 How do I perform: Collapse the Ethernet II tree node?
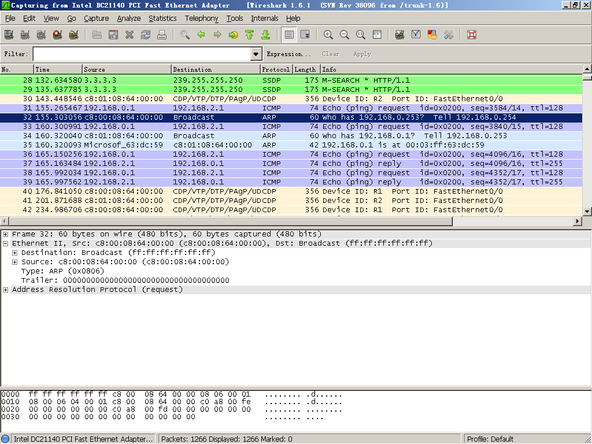[5, 243]
